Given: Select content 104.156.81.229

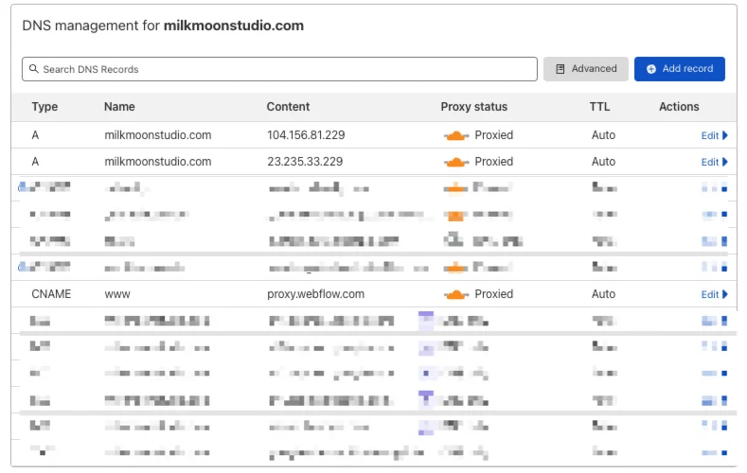Looking at the screenshot, I should point(306,135).
